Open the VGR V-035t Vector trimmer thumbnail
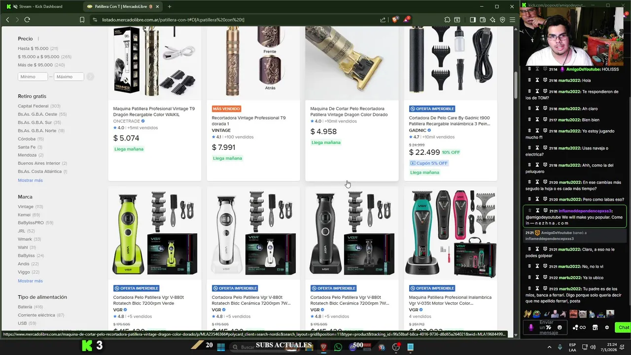Viewport: 631px width, 355px height. (x=451, y=233)
